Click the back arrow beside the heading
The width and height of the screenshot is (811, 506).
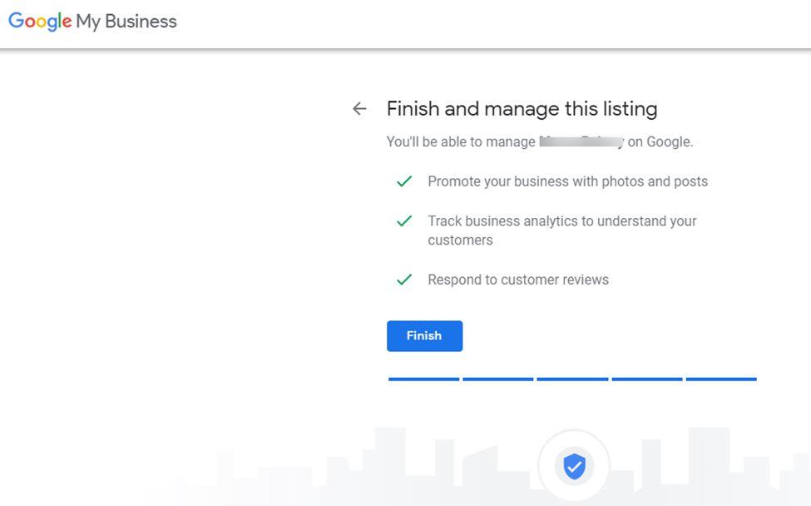coord(359,109)
